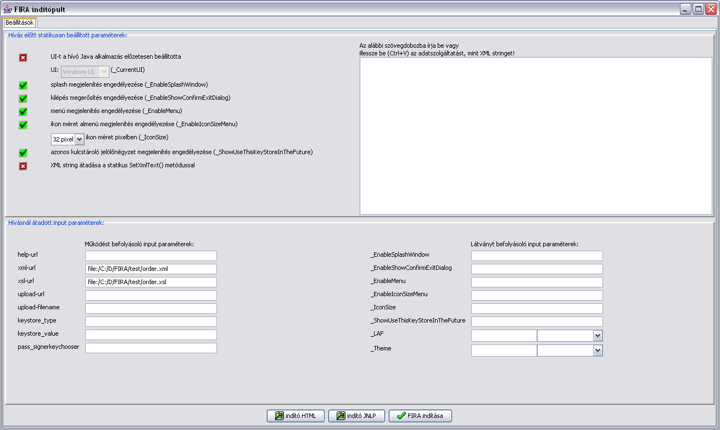720x430 pixels.
Task: Click the XML string text area
Action: (536, 136)
